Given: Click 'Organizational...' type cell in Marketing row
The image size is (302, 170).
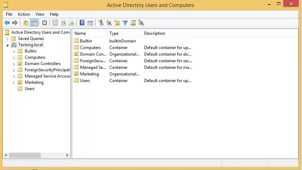Looking at the screenshot, I should [x=124, y=74].
